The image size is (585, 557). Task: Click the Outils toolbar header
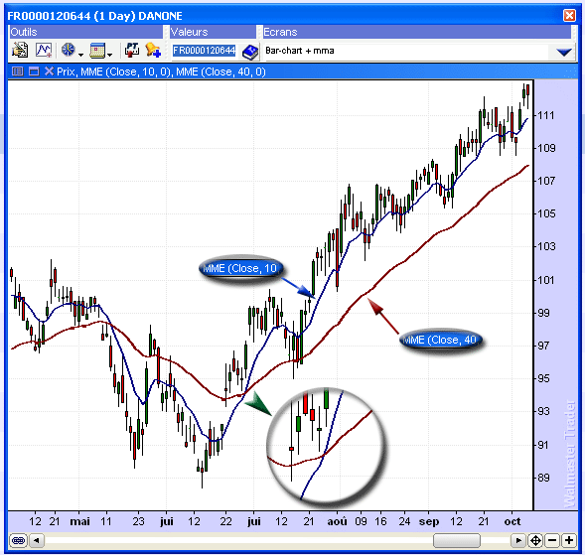coord(85,32)
